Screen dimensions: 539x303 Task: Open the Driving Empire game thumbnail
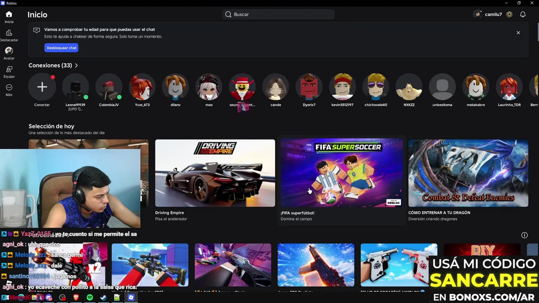215,173
